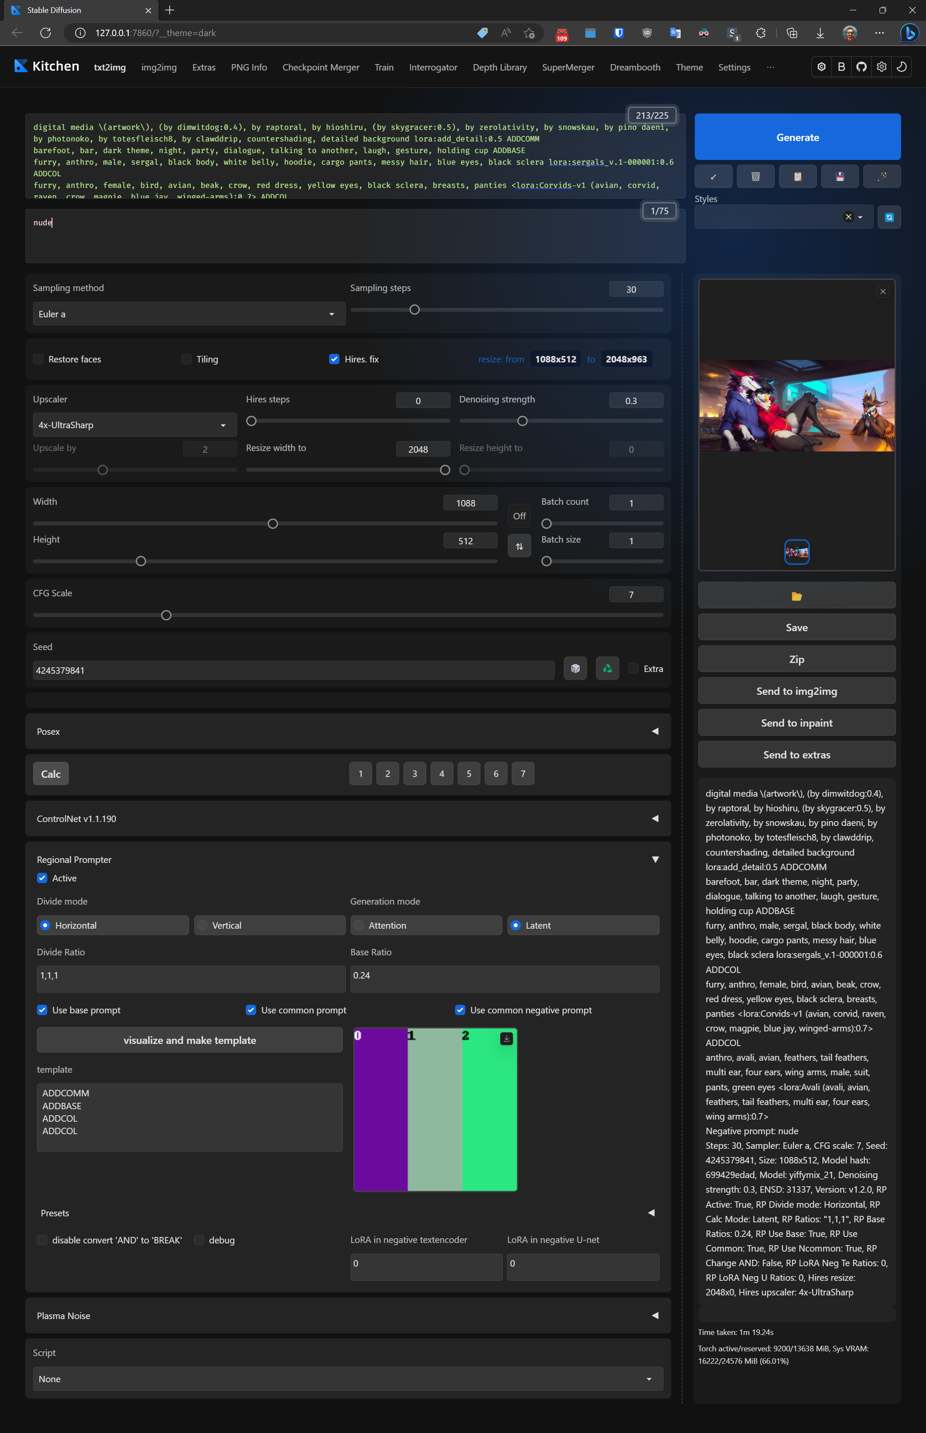Open the PNG Info tab
The height and width of the screenshot is (1433, 926).
point(248,68)
